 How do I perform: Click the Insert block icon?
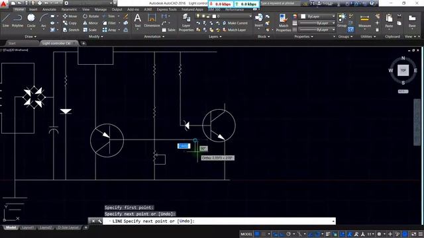(x=259, y=20)
